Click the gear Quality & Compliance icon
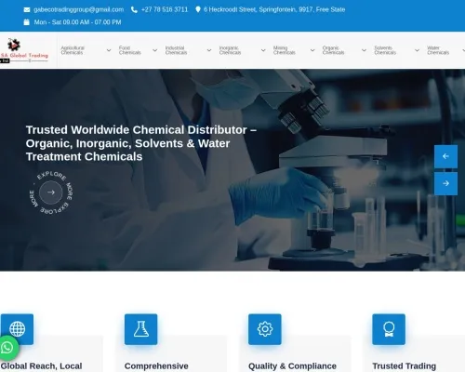 tap(265, 329)
